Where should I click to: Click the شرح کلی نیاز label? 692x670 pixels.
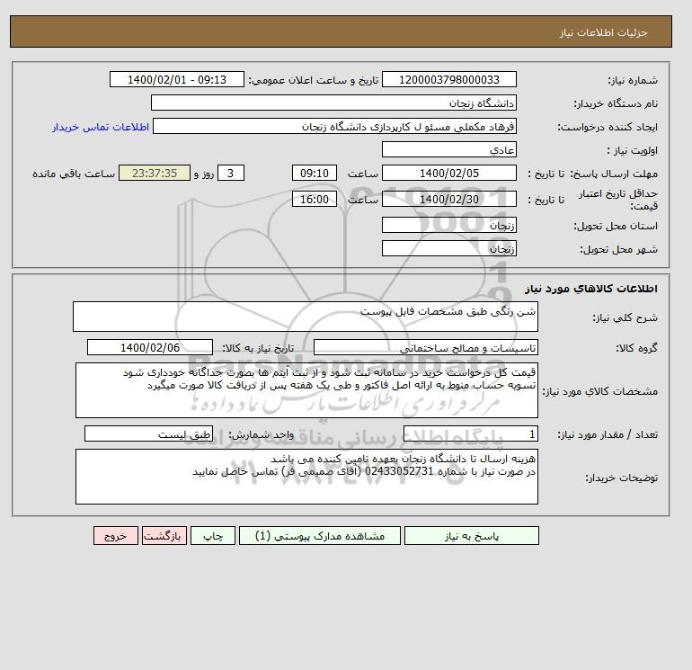point(625,317)
